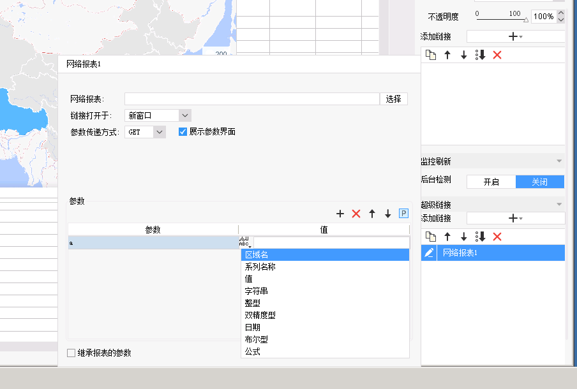
Task: Copy link icon in upper link toolbar
Action: [x=431, y=55]
